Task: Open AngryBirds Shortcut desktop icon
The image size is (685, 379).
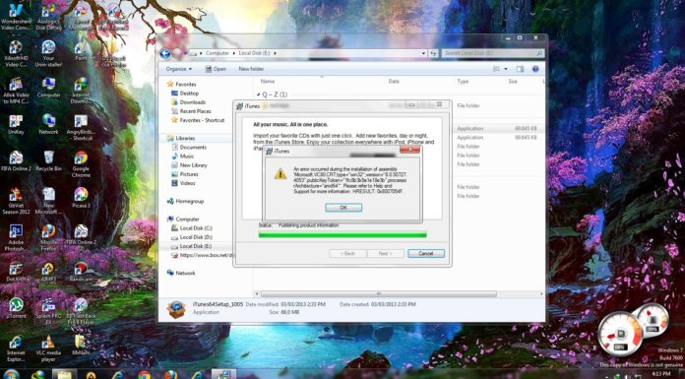Action: coord(81,128)
